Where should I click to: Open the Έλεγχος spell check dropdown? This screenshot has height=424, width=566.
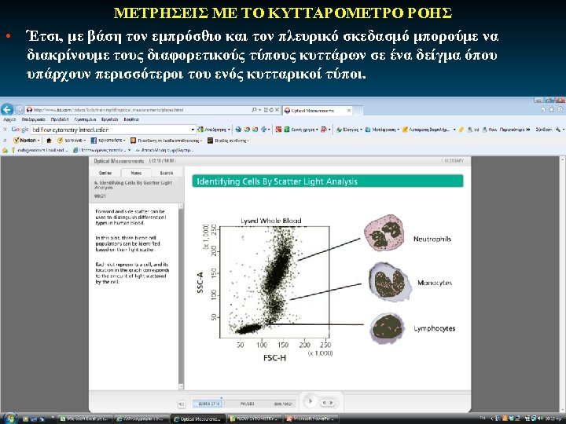point(349,130)
